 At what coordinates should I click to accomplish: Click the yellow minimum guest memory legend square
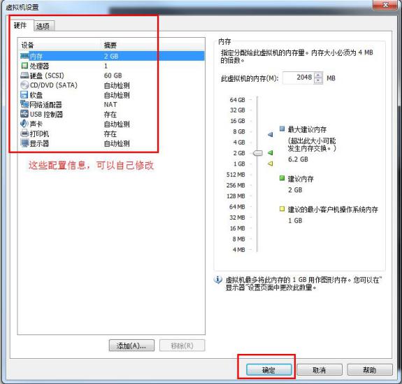pyautogui.click(x=282, y=209)
